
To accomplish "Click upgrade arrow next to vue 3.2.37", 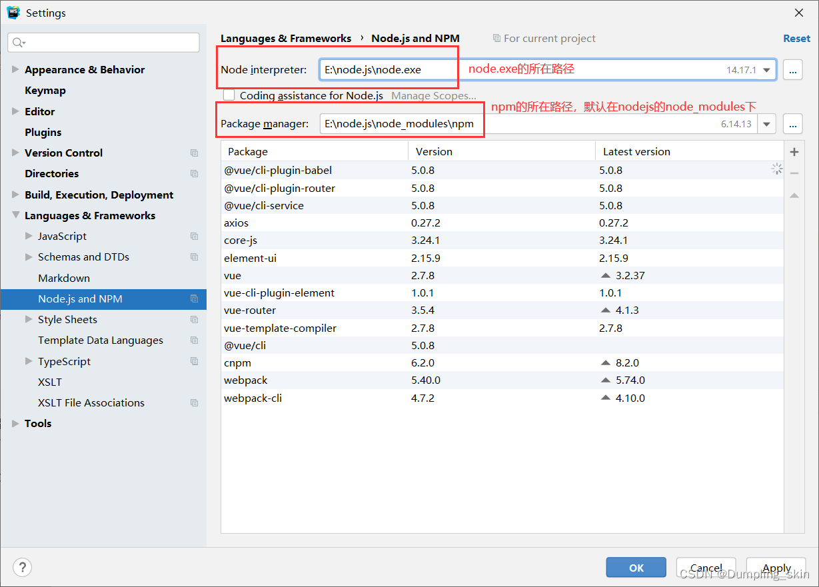I will coord(605,275).
